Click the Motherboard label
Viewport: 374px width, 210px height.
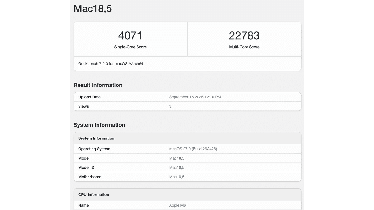[90, 177]
